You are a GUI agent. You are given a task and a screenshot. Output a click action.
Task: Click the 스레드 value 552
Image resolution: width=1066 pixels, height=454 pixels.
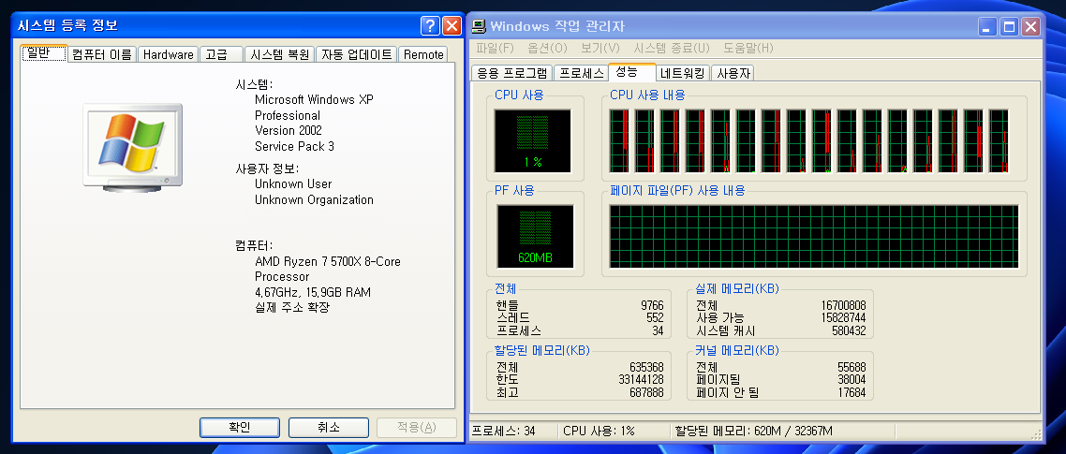click(655, 318)
